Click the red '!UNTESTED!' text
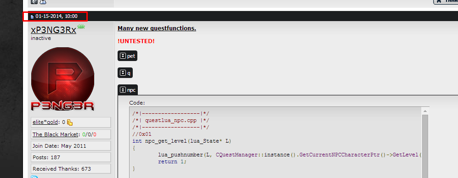 pos(136,41)
